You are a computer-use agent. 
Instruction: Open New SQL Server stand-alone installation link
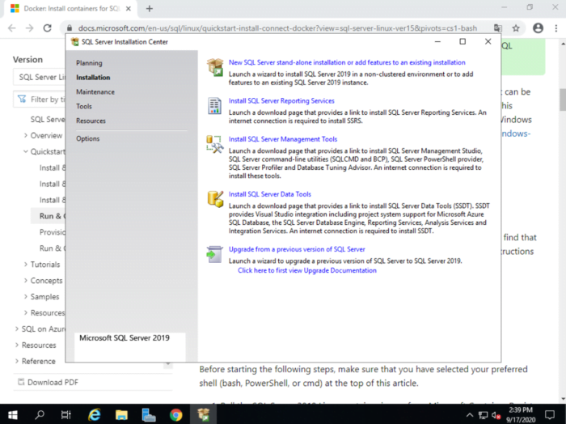347,62
